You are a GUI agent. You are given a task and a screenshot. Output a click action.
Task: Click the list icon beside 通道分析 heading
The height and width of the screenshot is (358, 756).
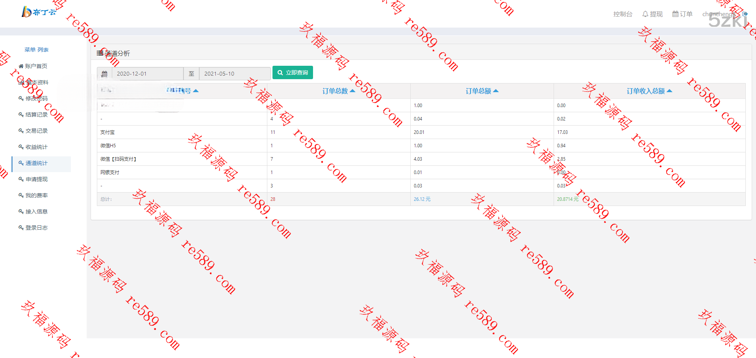click(x=100, y=53)
